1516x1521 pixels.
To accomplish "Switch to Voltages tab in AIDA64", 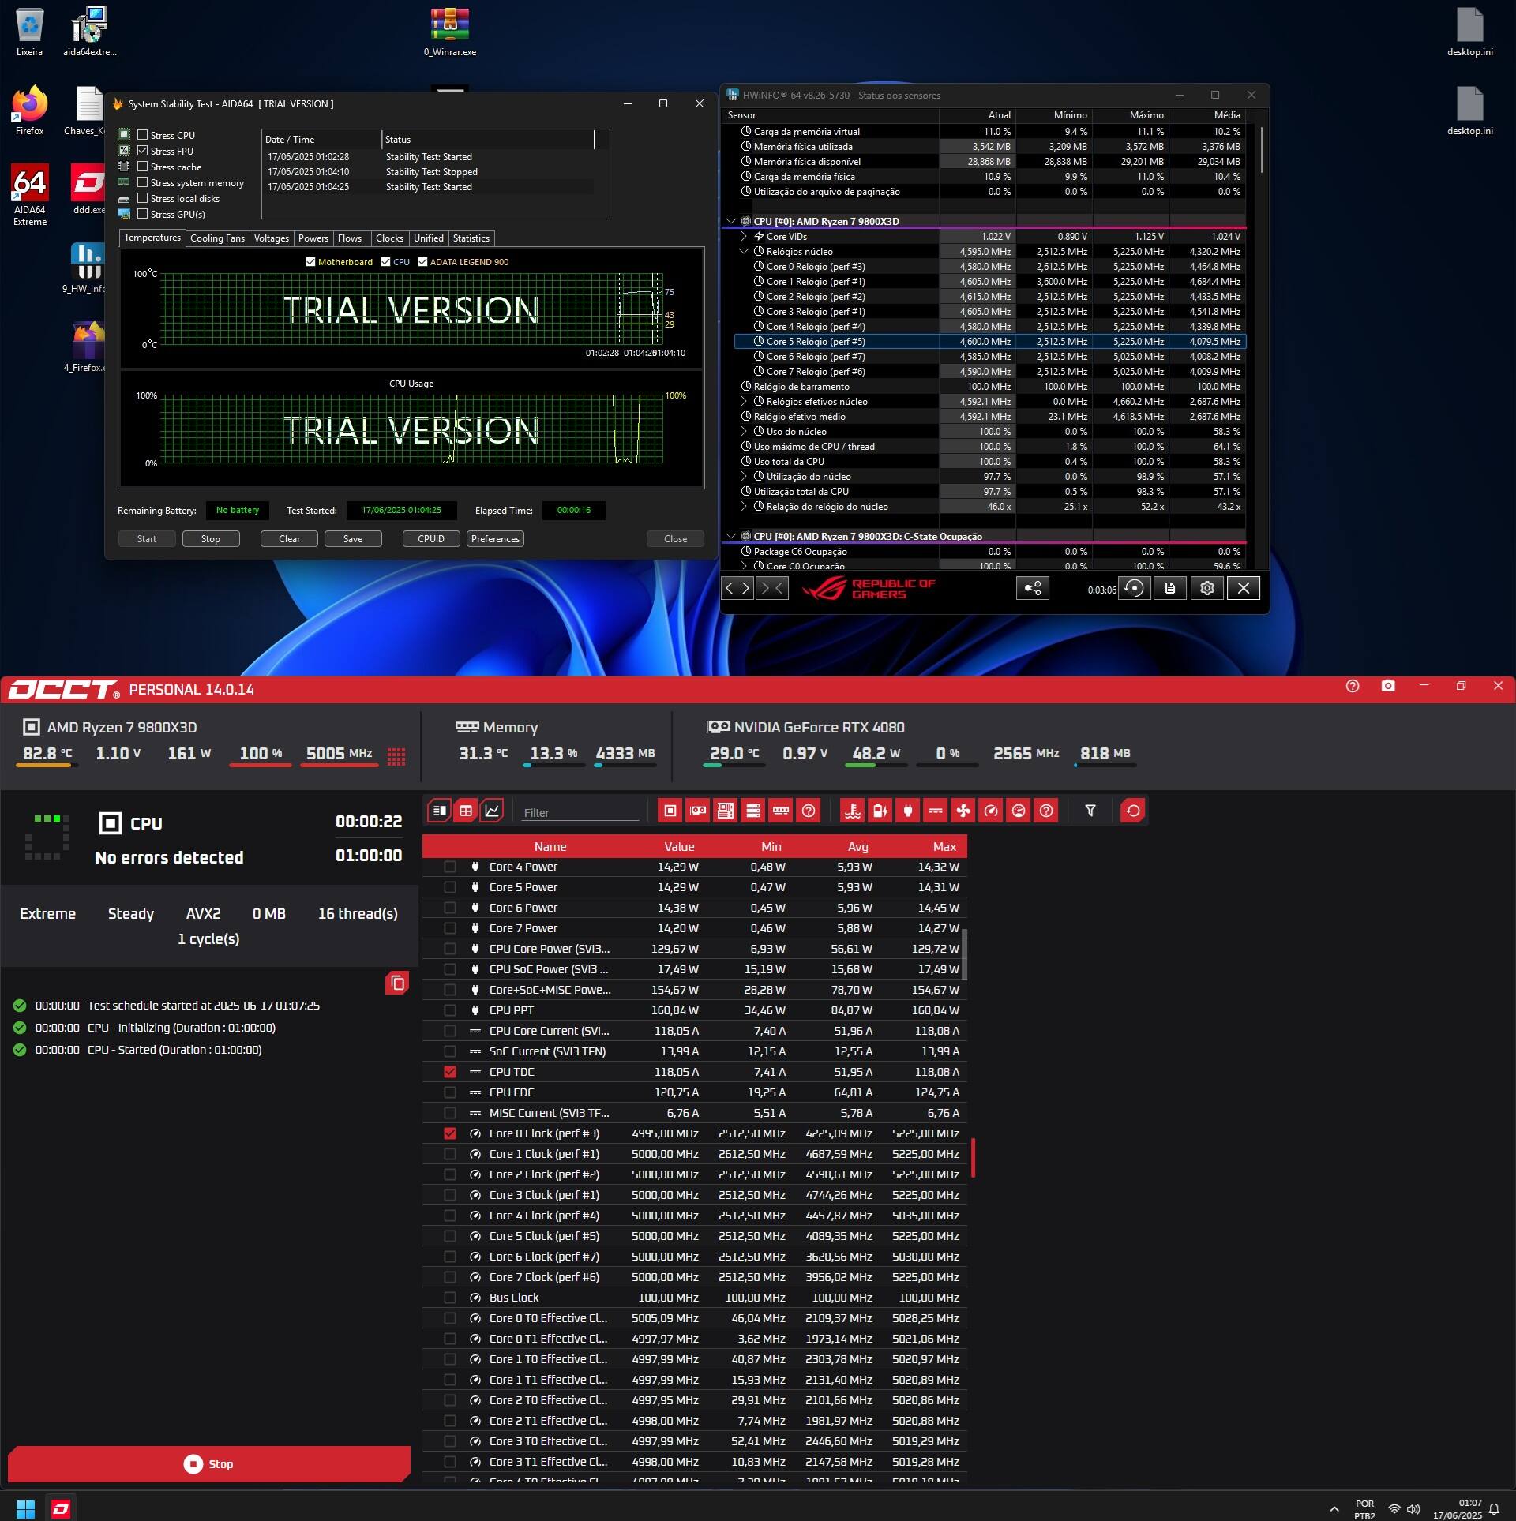I will (x=271, y=238).
